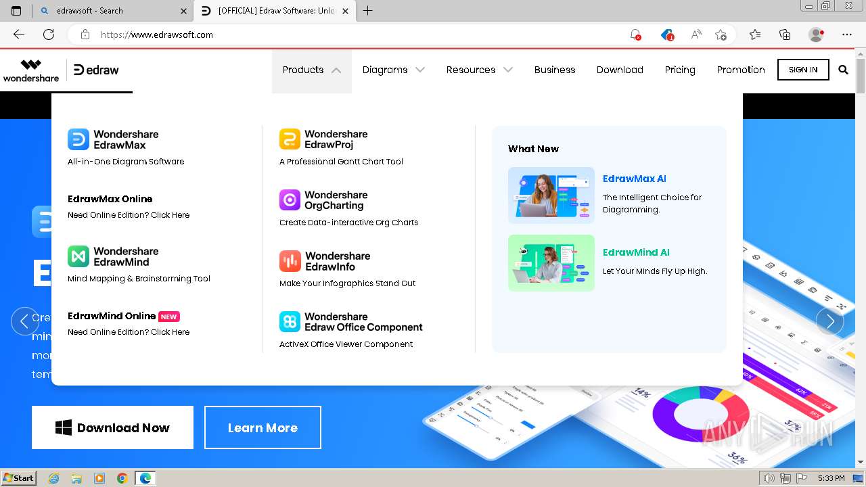Open the Promotion menu item
Image resolution: width=866 pixels, height=487 pixels.
click(741, 70)
